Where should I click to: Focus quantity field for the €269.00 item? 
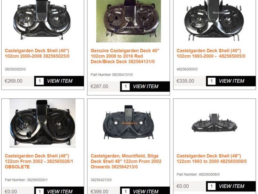(x=40, y=81)
